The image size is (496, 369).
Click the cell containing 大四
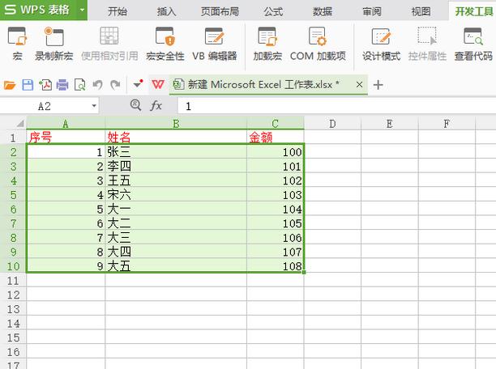click(176, 252)
